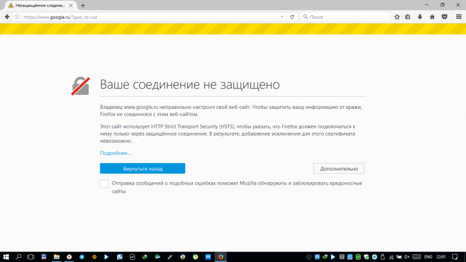Enable sending error reports to Mozilla checkbox
The image size is (466, 262).
click(x=104, y=183)
